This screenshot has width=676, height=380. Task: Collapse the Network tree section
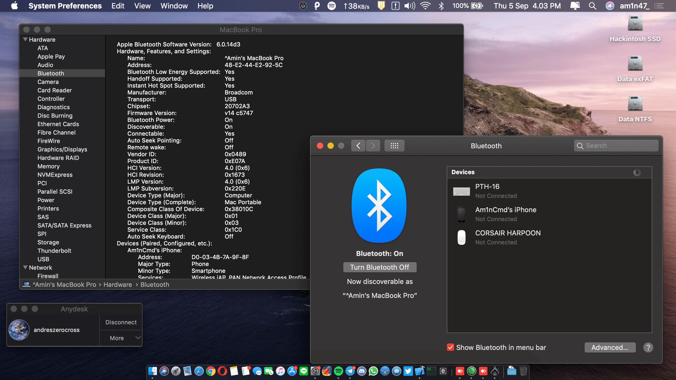pyautogui.click(x=25, y=268)
